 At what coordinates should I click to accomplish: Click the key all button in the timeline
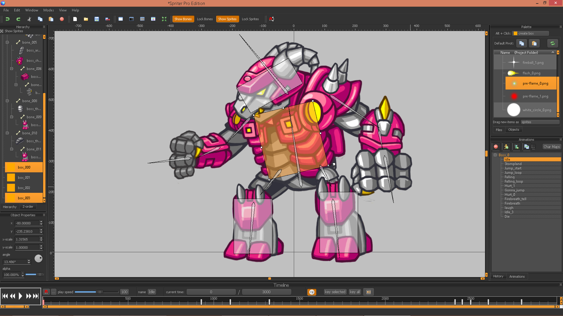pyautogui.click(x=355, y=292)
